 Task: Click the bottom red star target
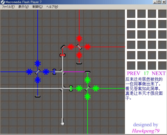click(79, 55)
